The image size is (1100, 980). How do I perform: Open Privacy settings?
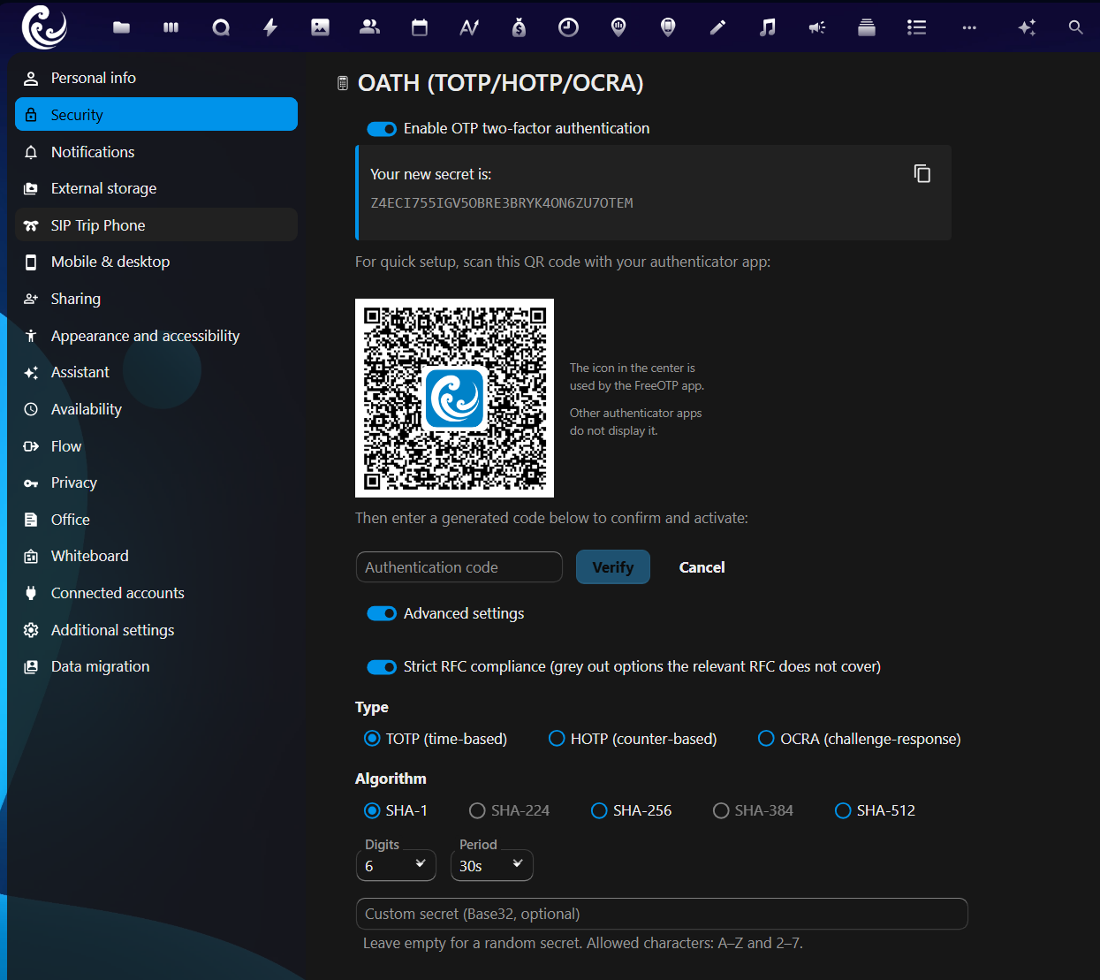[x=156, y=482]
